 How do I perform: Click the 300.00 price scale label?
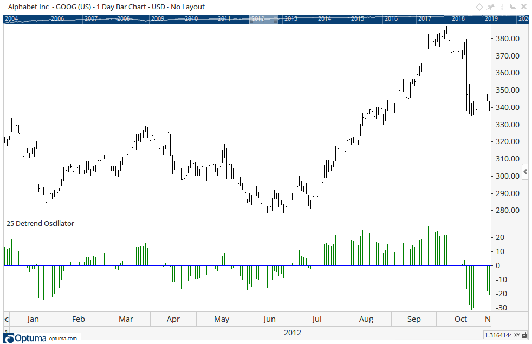click(508, 177)
